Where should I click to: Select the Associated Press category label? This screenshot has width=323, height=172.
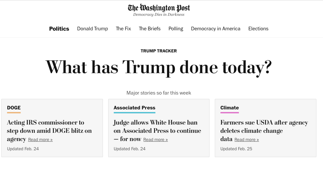(134, 108)
